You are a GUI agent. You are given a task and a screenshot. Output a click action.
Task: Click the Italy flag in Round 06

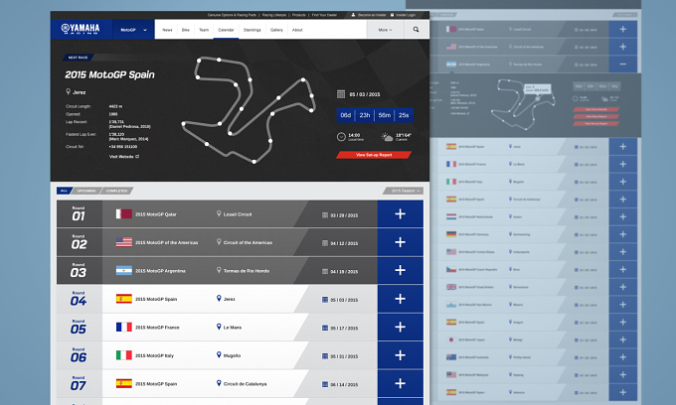pyautogui.click(x=123, y=355)
